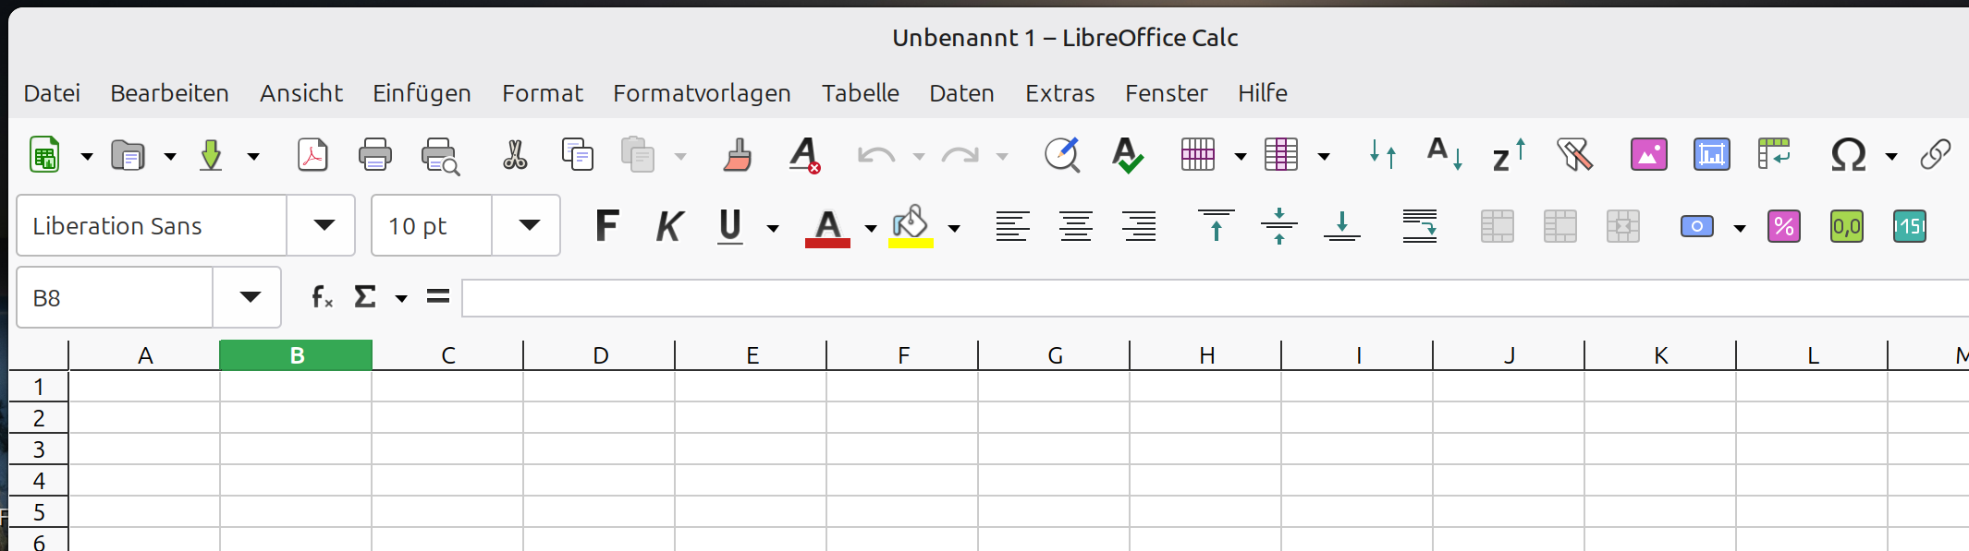
Task: Toggle the Wrap Text button
Action: click(1419, 226)
